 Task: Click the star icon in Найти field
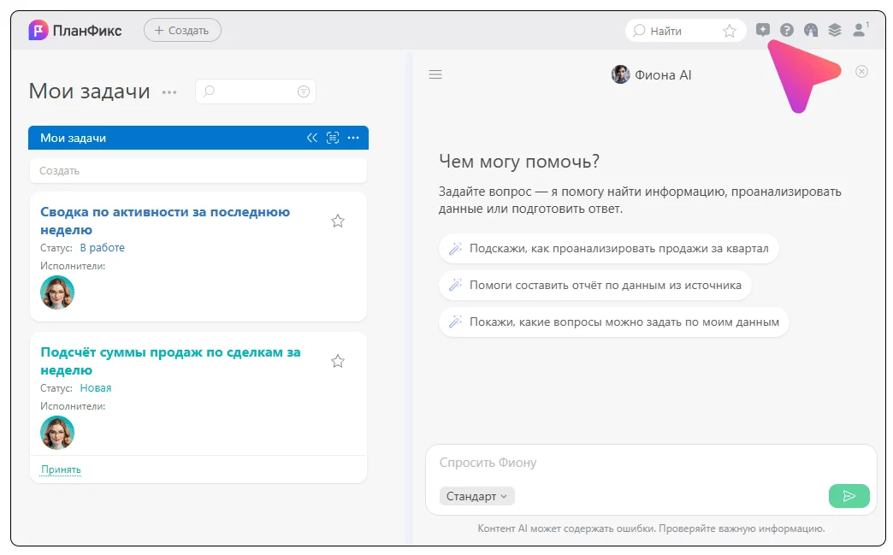pyautogui.click(x=730, y=31)
